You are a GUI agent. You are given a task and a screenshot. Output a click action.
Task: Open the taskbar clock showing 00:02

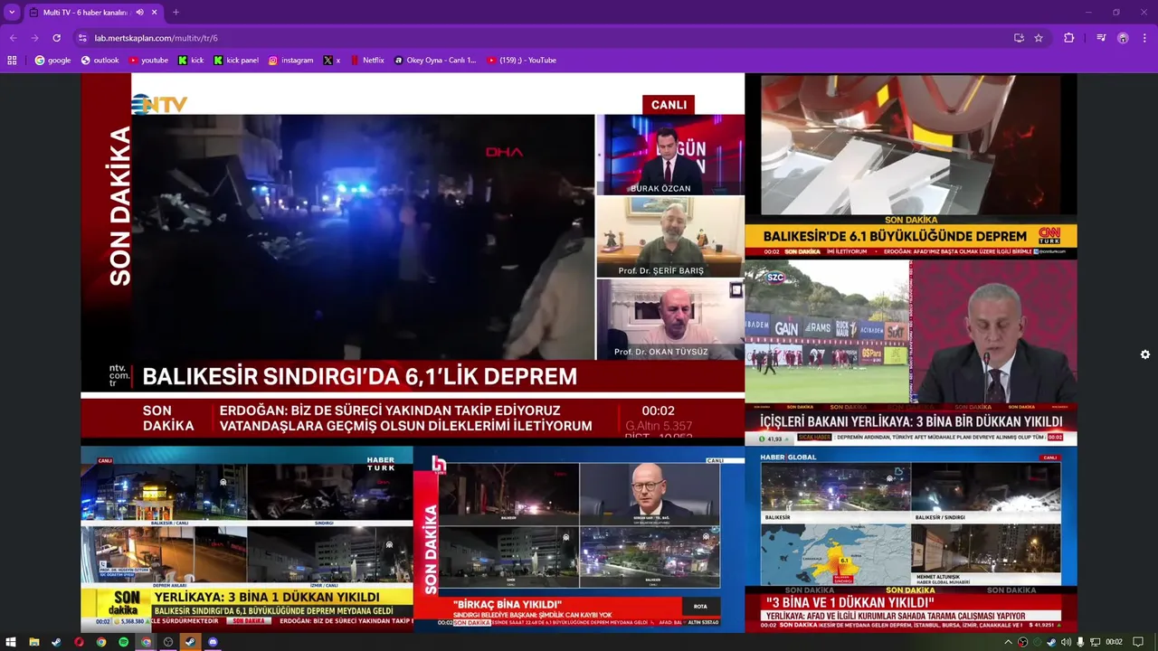1114,642
